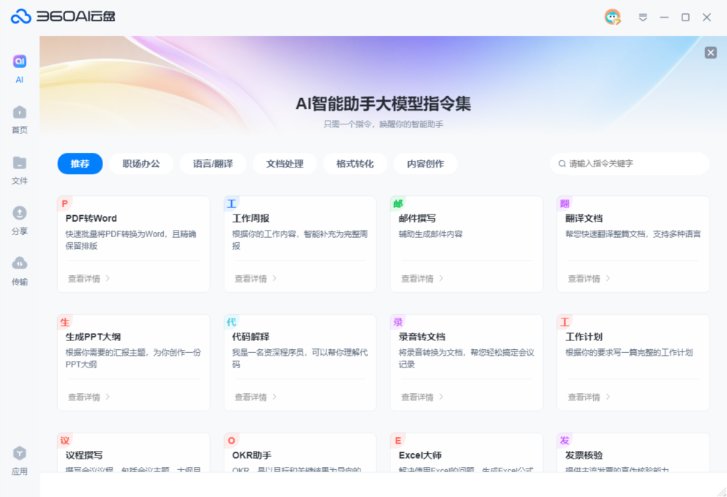The height and width of the screenshot is (497, 727).
Task: Click the 发 badge on 发票核验 card
Action: pos(564,441)
